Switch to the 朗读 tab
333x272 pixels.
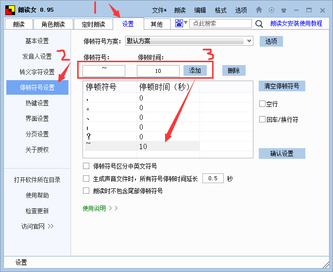18,24
